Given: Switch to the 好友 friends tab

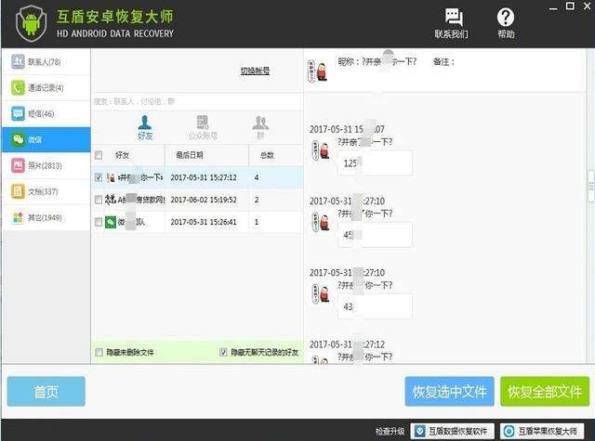Looking at the screenshot, I should pos(145,128).
